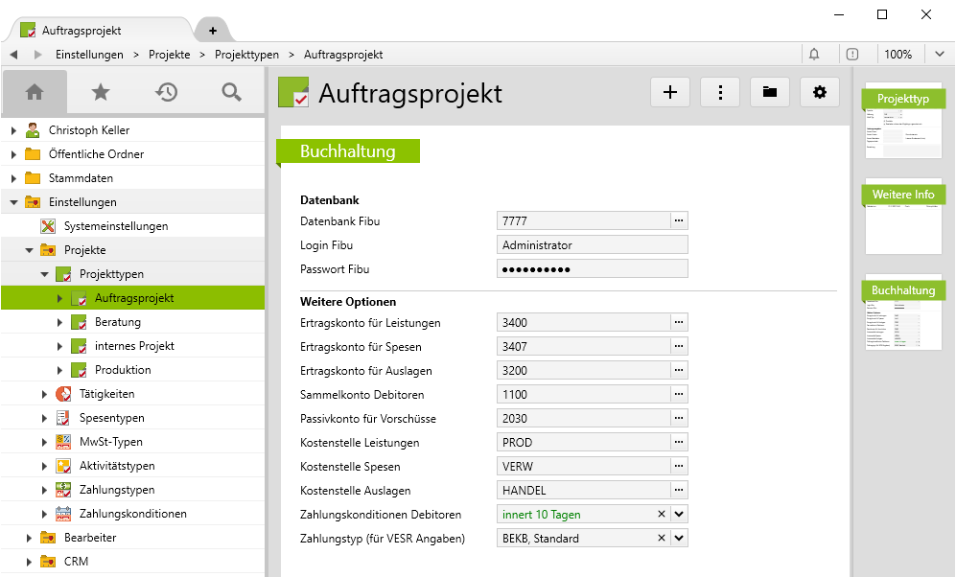Collapse the Einstellungen tree node
Image resolution: width=956 pixels, height=577 pixels.
pos(13,202)
